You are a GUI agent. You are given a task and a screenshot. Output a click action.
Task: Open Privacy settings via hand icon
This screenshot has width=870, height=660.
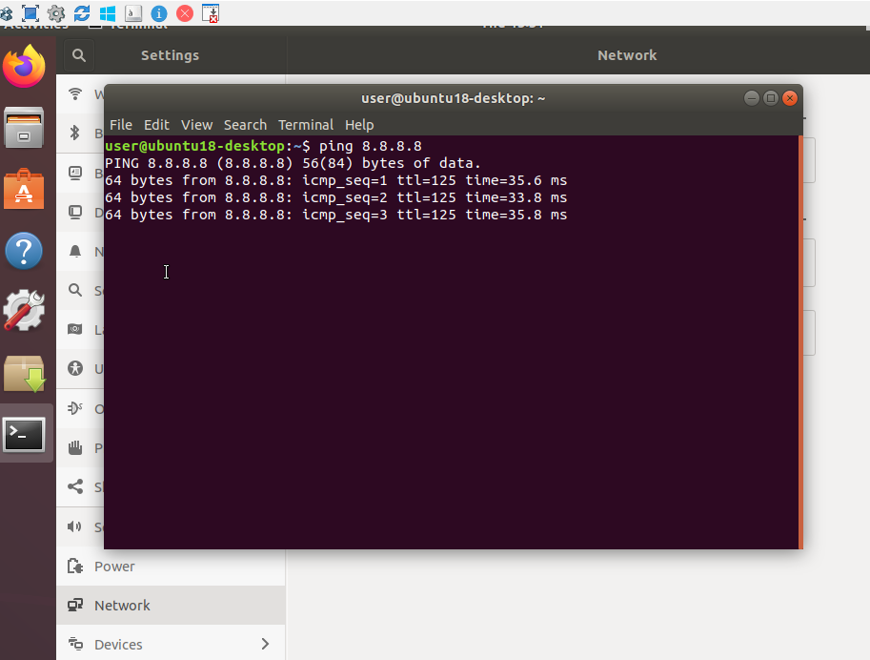click(x=76, y=447)
